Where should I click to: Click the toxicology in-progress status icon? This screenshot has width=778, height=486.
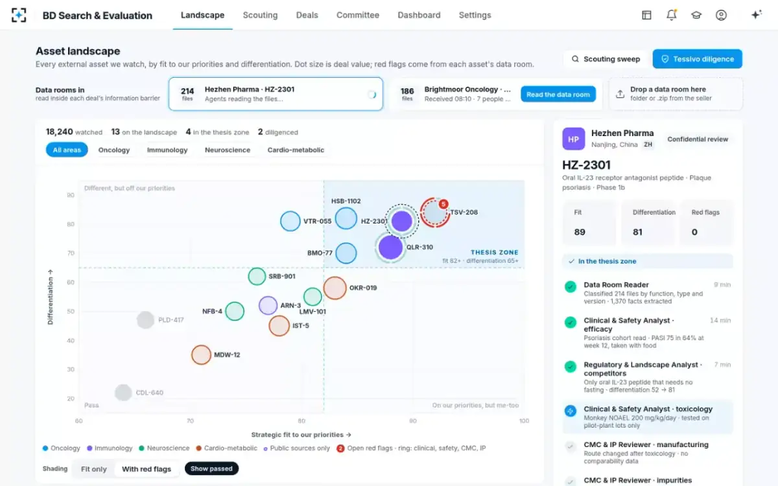(x=570, y=411)
